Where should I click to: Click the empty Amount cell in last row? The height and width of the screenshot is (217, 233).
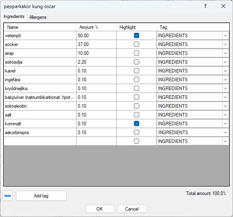[x=96, y=141]
